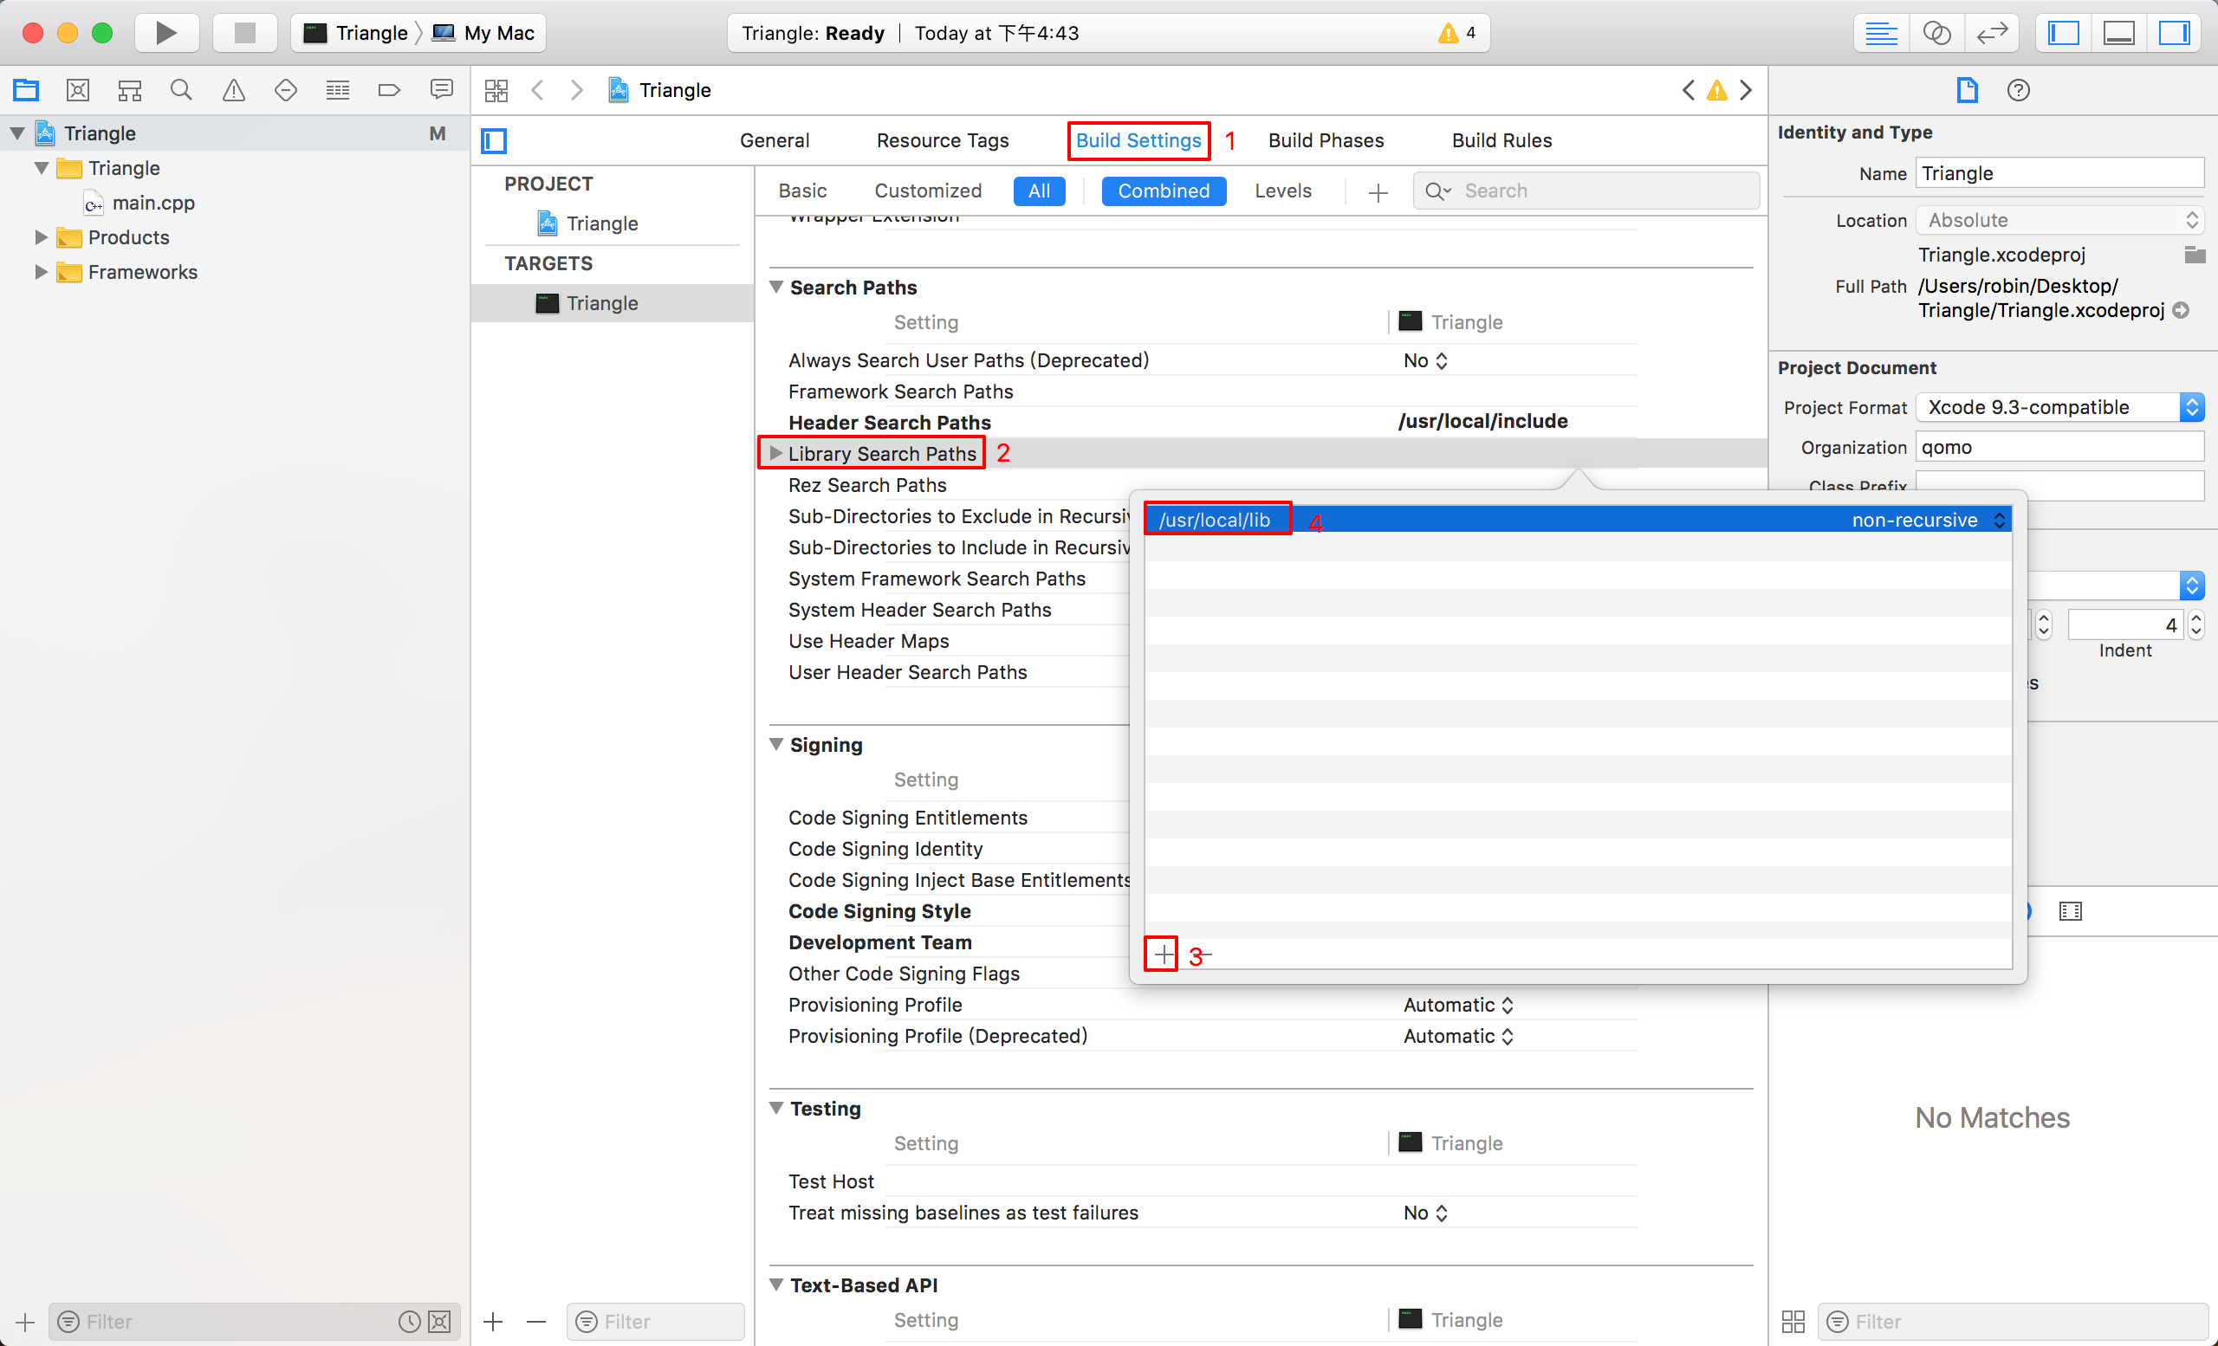2218x1346 pixels.
Task: Switch to the General tab
Action: tap(775, 140)
